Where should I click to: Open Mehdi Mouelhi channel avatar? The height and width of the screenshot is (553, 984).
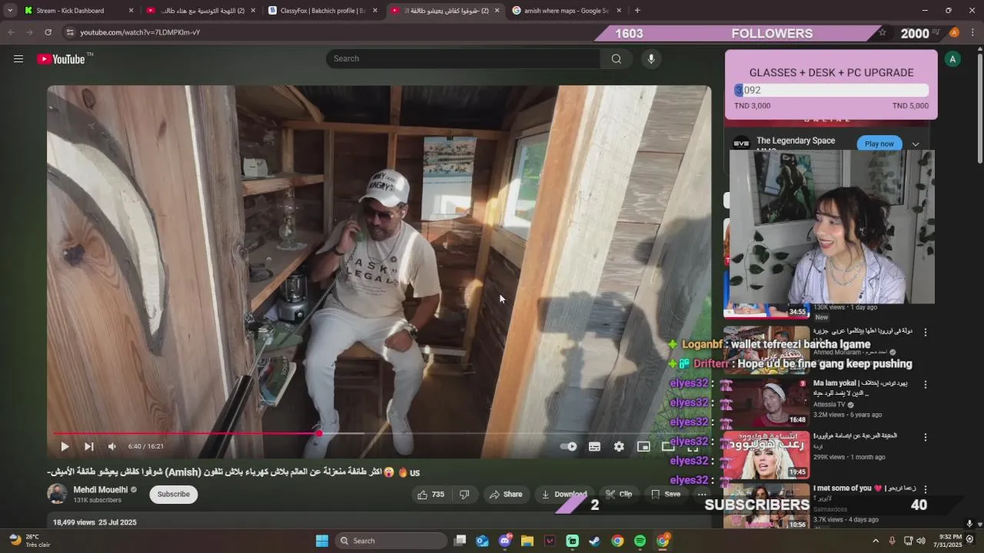click(x=57, y=494)
